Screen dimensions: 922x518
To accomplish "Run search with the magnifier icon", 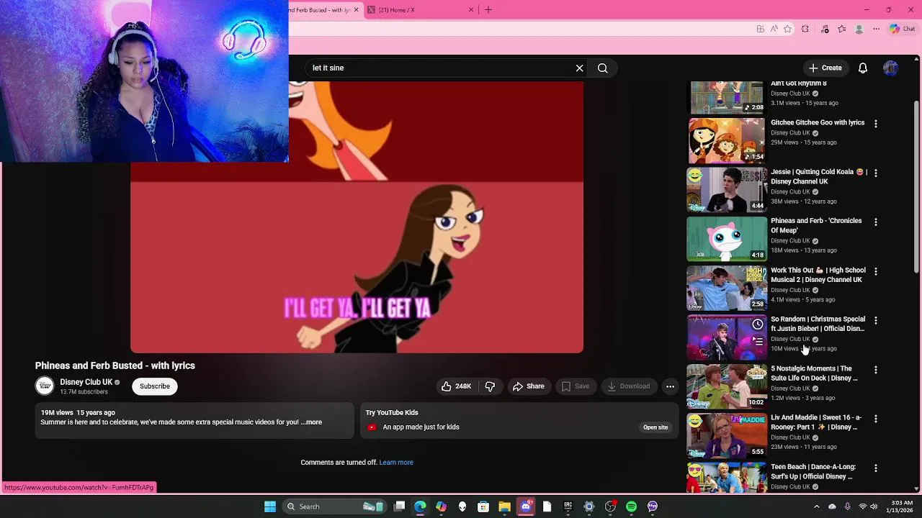I will click(603, 68).
